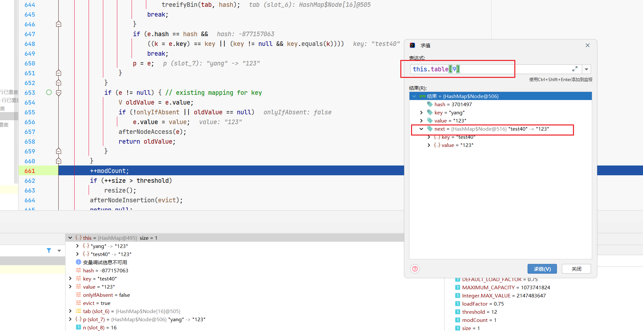643x331 pixels.
Task: Select the size = 1 field
Action: click(x=471, y=328)
